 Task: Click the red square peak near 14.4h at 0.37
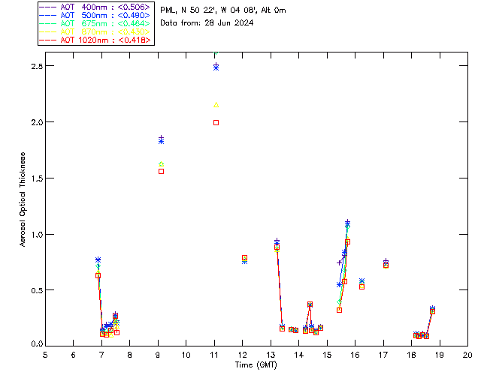(310, 304)
